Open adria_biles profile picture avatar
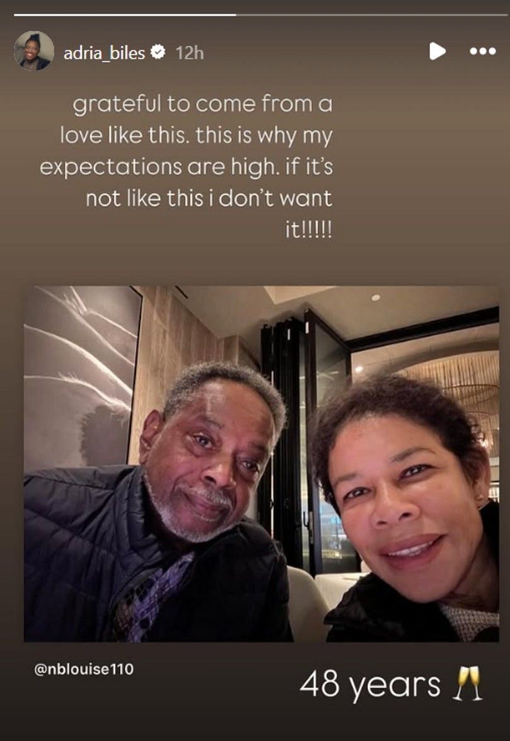510x741 pixels. [x=33, y=51]
